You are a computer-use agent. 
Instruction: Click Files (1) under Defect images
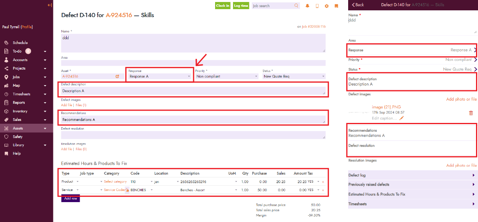(x=81, y=105)
